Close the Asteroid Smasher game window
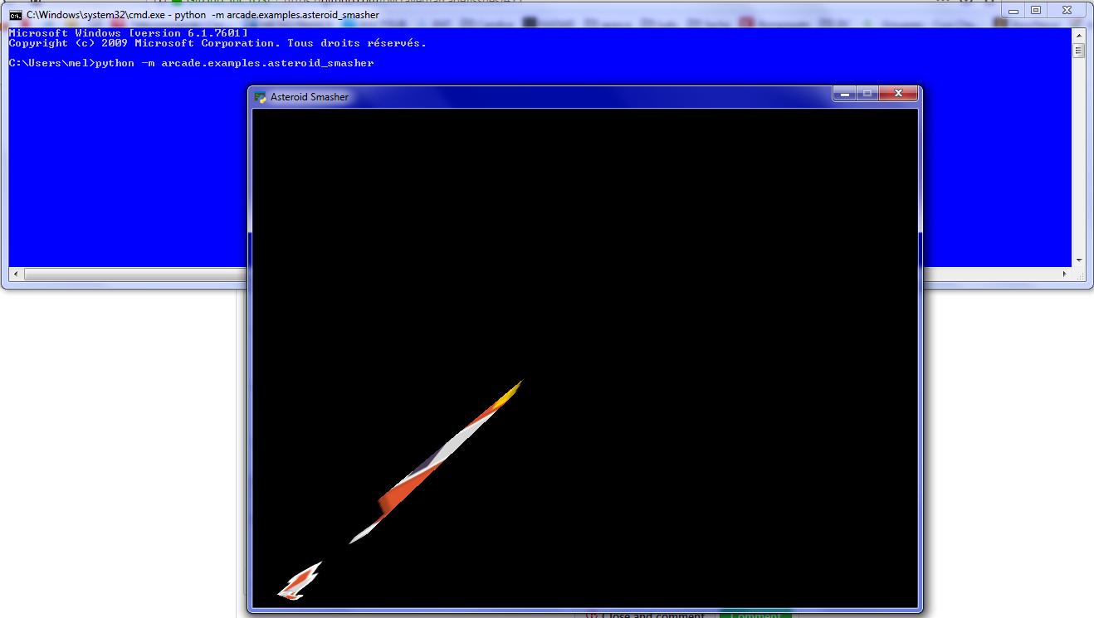Image resolution: width=1094 pixels, height=618 pixels. (x=898, y=94)
